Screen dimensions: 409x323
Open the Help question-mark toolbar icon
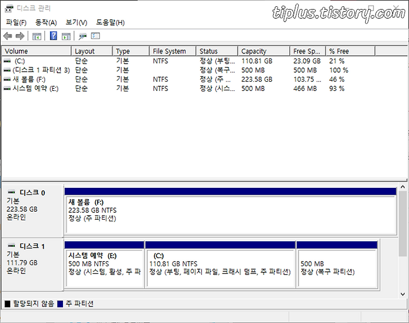[x=53, y=36]
